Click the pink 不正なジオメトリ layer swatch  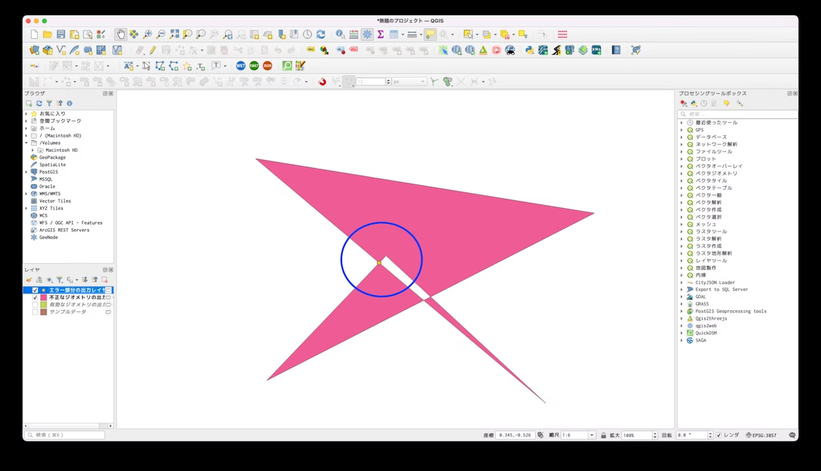click(43, 297)
